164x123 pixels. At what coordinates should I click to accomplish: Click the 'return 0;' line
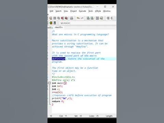coord(58,101)
